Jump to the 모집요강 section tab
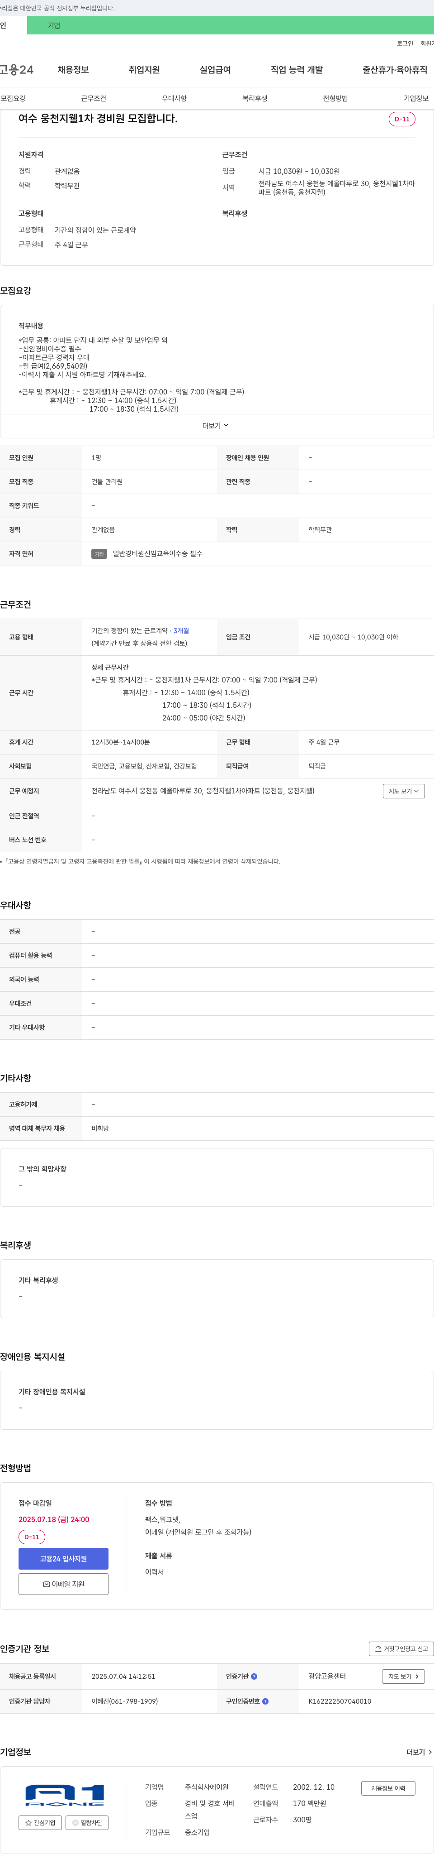This screenshot has height=1854, width=434. pos(13,98)
